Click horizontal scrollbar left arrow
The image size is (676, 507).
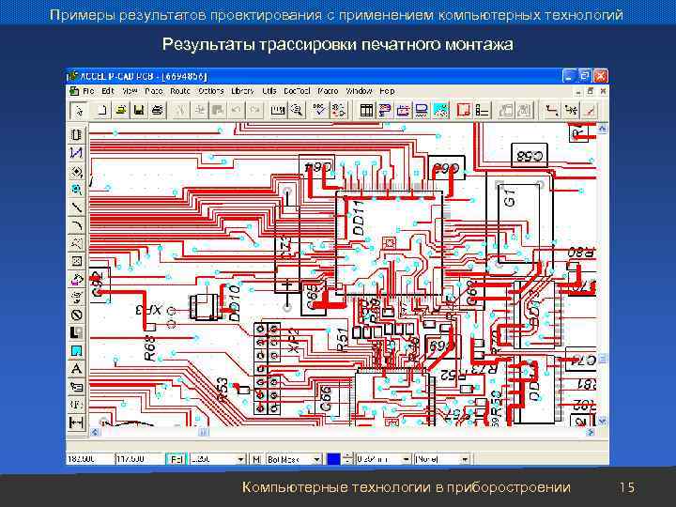tap(95, 432)
